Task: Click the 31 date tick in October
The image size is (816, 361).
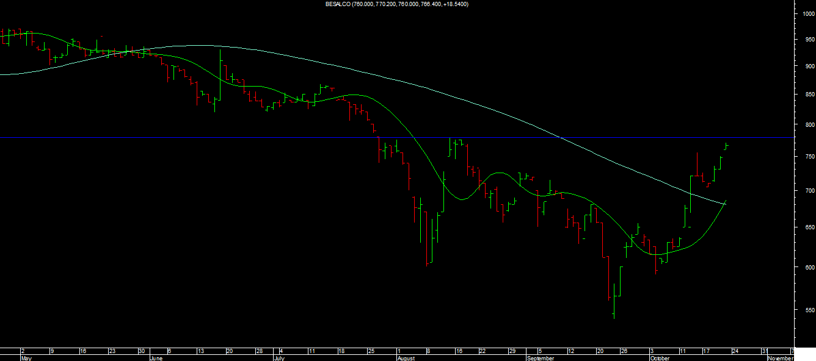Action: point(765,351)
